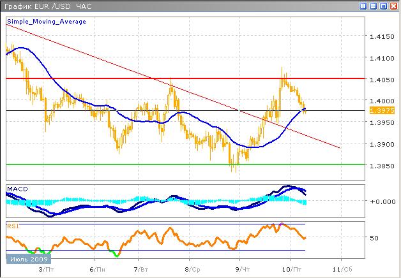Click the 7/Вт date label
Viewport: 401px width, 278px height.
coord(141,269)
